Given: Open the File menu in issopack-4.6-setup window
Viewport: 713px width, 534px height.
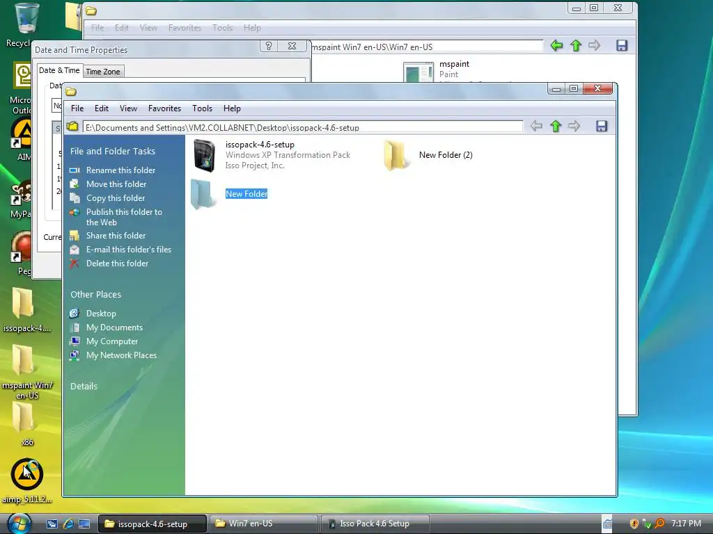Looking at the screenshot, I should 77,108.
